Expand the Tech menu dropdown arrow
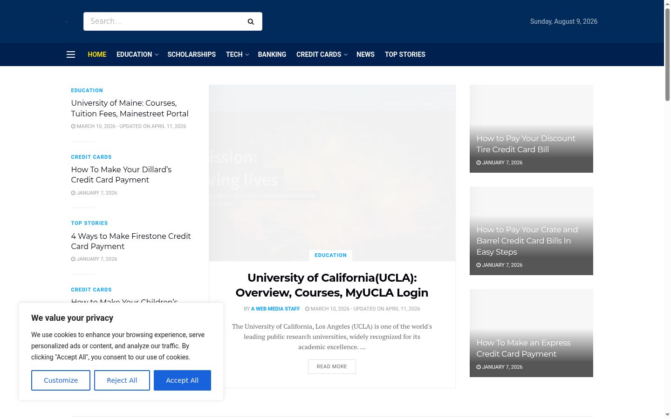Viewport: 671px width, 419px height. [247, 55]
